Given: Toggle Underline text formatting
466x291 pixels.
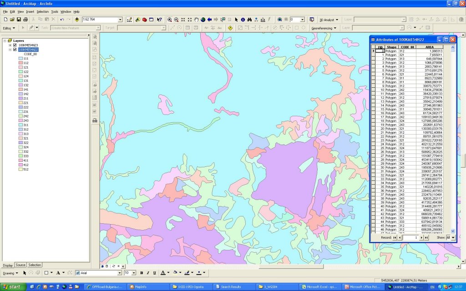Looking at the screenshot, I should (x=155, y=273).
